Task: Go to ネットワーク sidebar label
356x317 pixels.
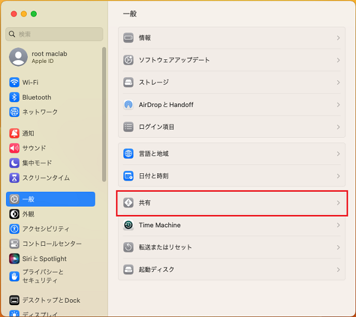Action: click(x=40, y=112)
